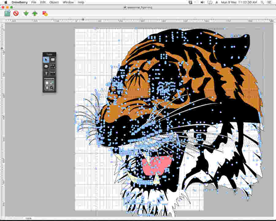Click the teal document toolbar icon
276x221 pixels.
tap(7, 14)
